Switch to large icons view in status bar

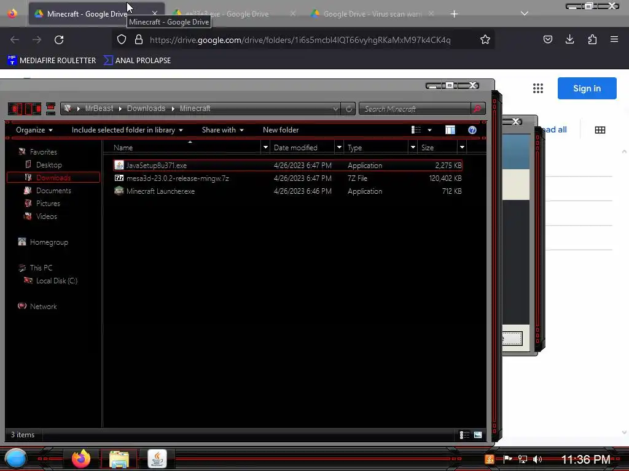point(478,435)
